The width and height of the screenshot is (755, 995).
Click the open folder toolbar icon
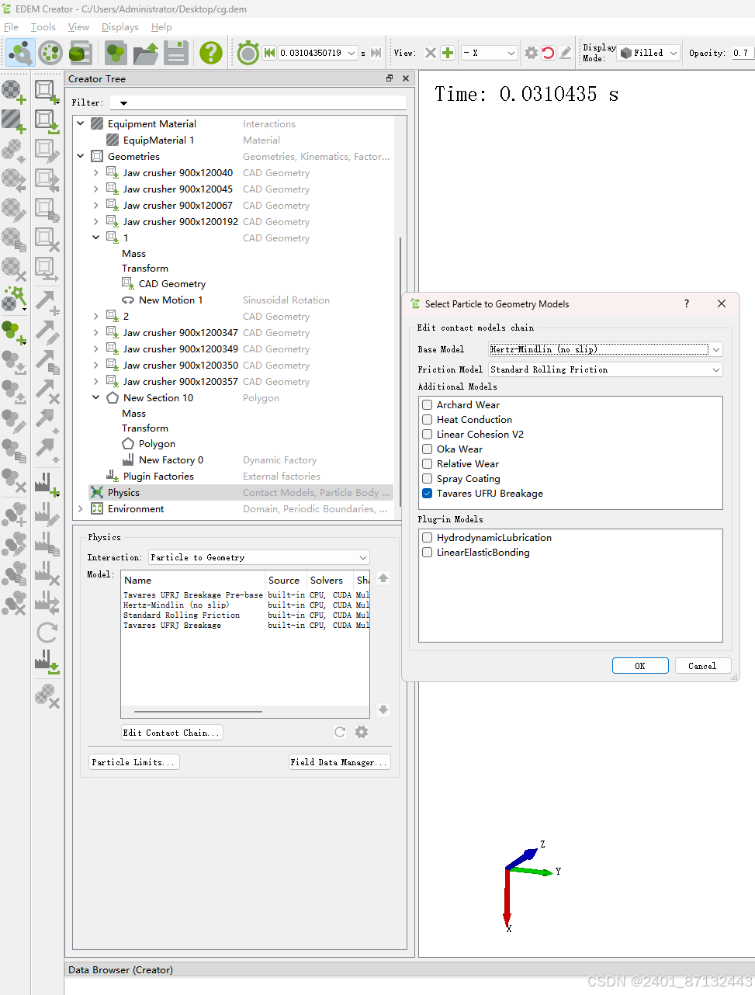point(146,53)
